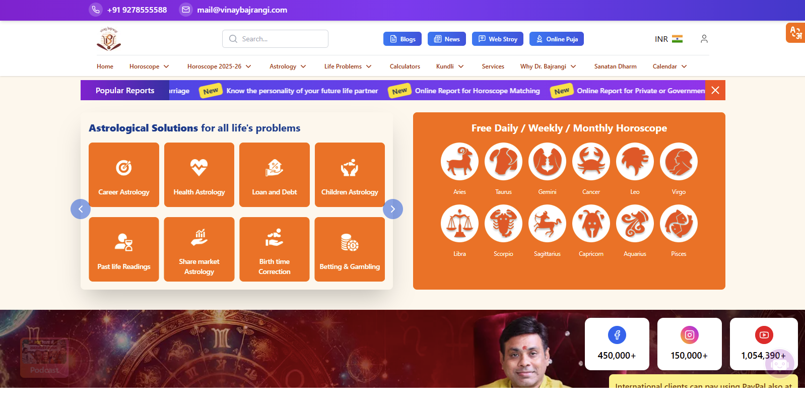Go to the Home menu item
805x408 pixels.
click(x=105, y=66)
